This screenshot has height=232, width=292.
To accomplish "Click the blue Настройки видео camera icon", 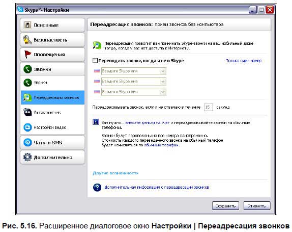I will tap(27, 127).
